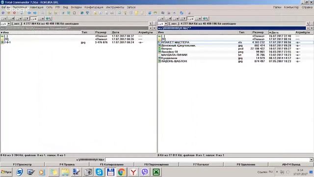Open Google Chrome from the taskbar
314x177 pixels.
pyautogui.click(x=122, y=172)
